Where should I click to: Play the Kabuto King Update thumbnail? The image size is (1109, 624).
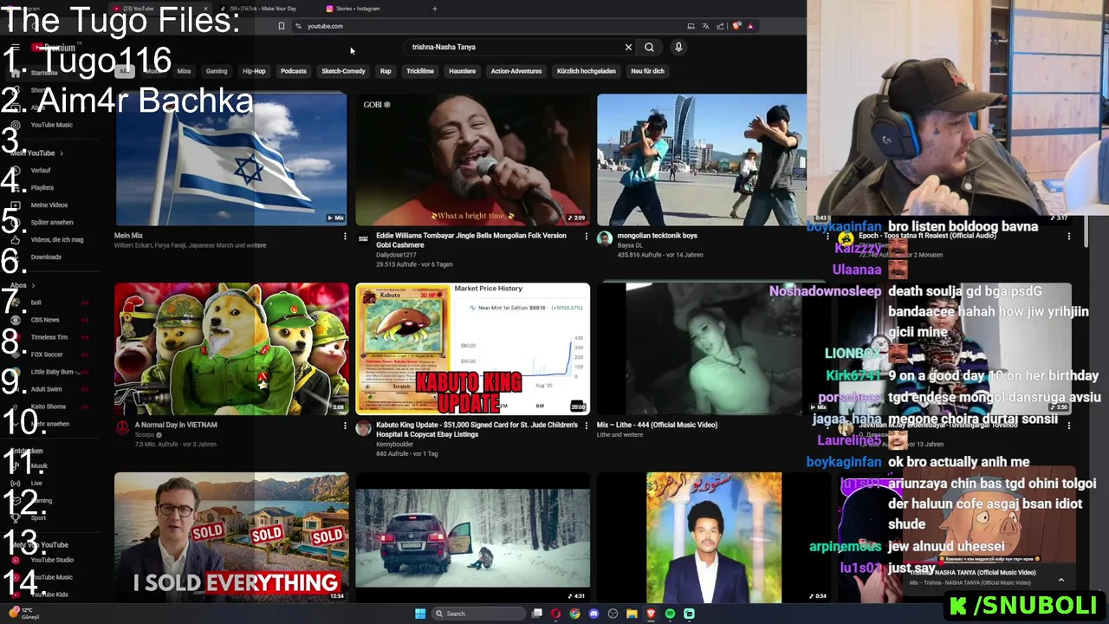point(472,349)
